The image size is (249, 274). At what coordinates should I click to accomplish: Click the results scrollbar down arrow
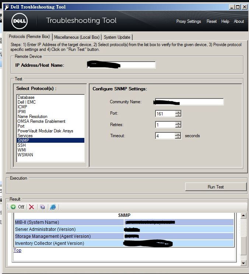[243, 263]
